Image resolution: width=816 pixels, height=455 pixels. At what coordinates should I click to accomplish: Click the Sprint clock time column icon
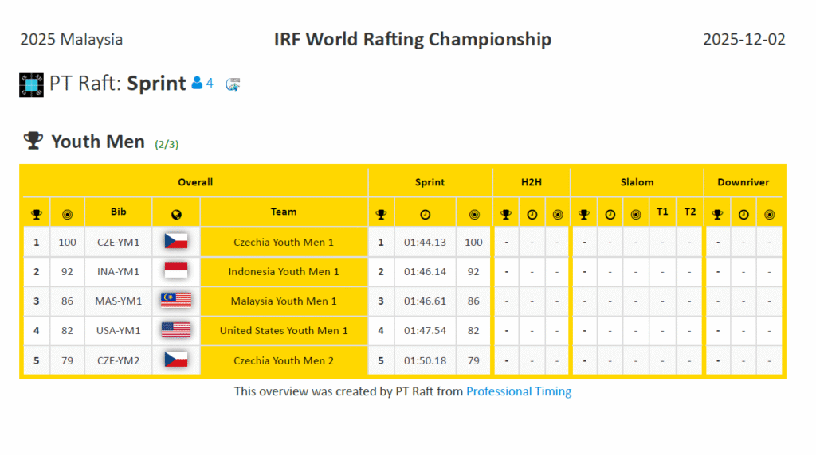(x=425, y=214)
